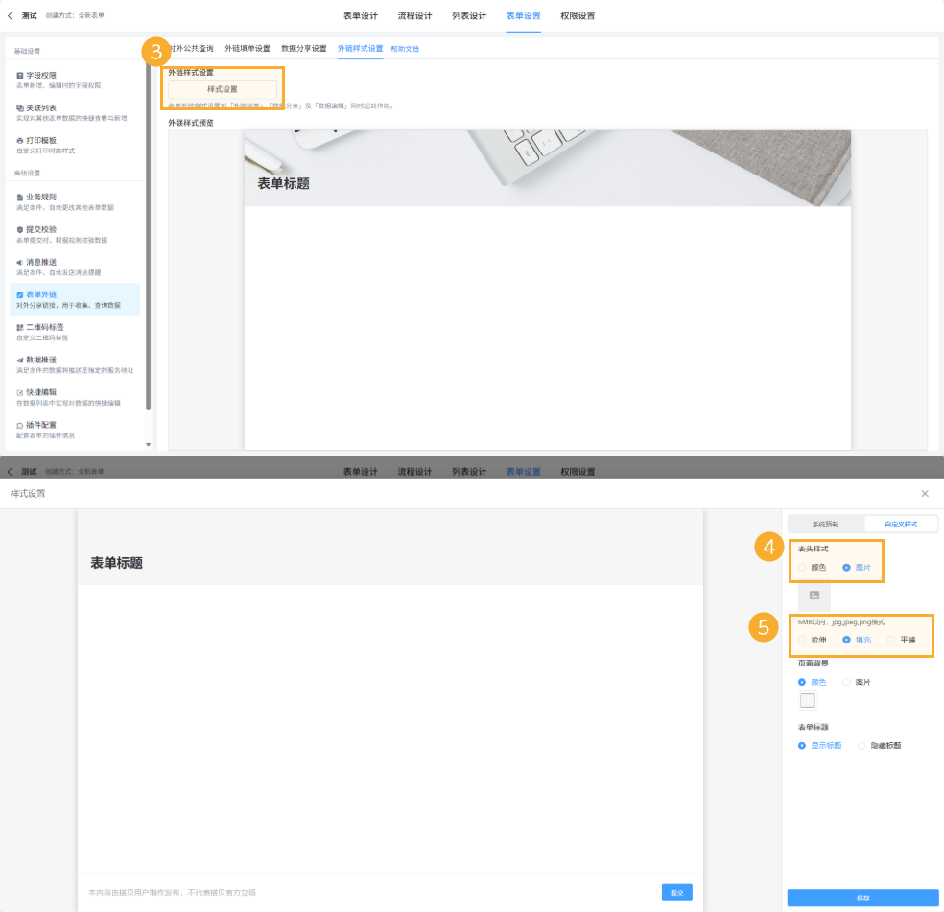Select the 打印模板 printer icon
The image size is (944, 912).
pyautogui.click(x=20, y=140)
